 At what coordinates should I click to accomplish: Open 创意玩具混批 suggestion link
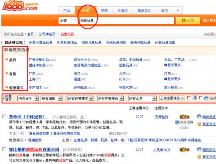tap(165, 43)
